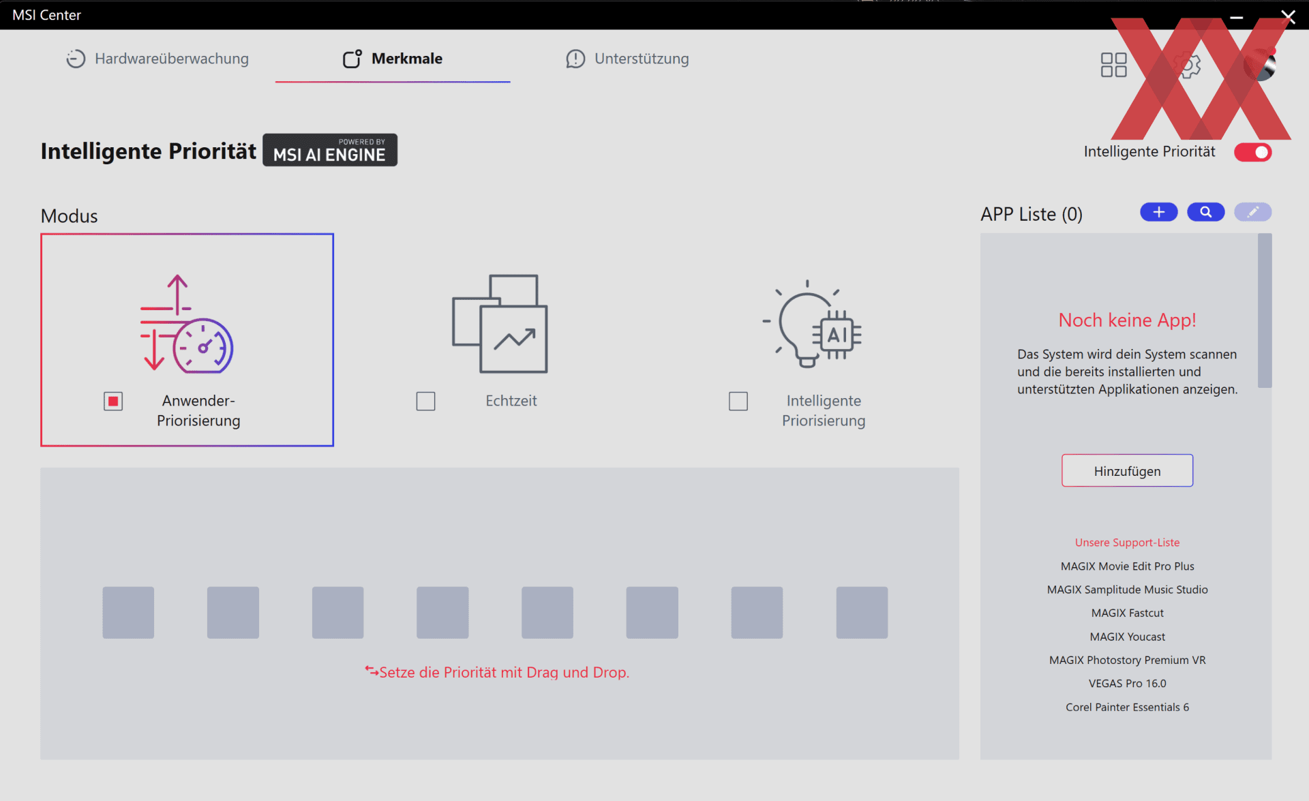Click the MSI AI ENGINE badge

(x=330, y=150)
